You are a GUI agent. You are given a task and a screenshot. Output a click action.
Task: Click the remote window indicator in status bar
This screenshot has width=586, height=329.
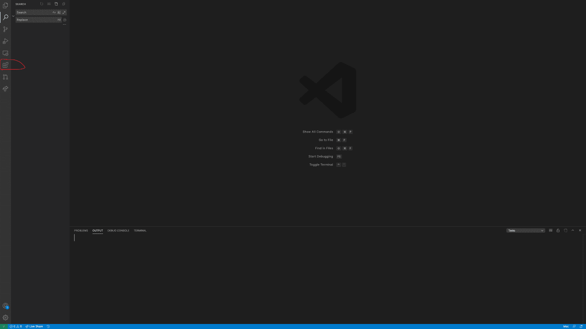(x=4, y=326)
